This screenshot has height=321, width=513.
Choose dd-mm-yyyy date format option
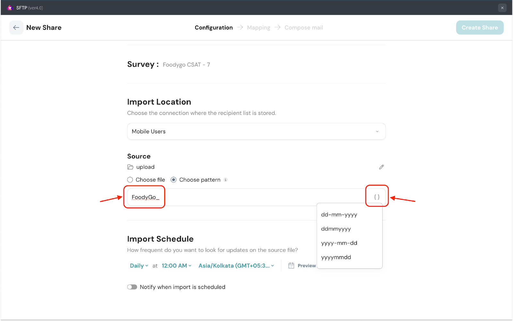(x=339, y=215)
